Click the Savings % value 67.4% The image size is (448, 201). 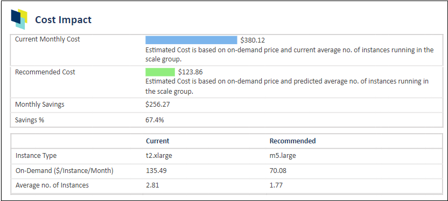tap(155, 120)
